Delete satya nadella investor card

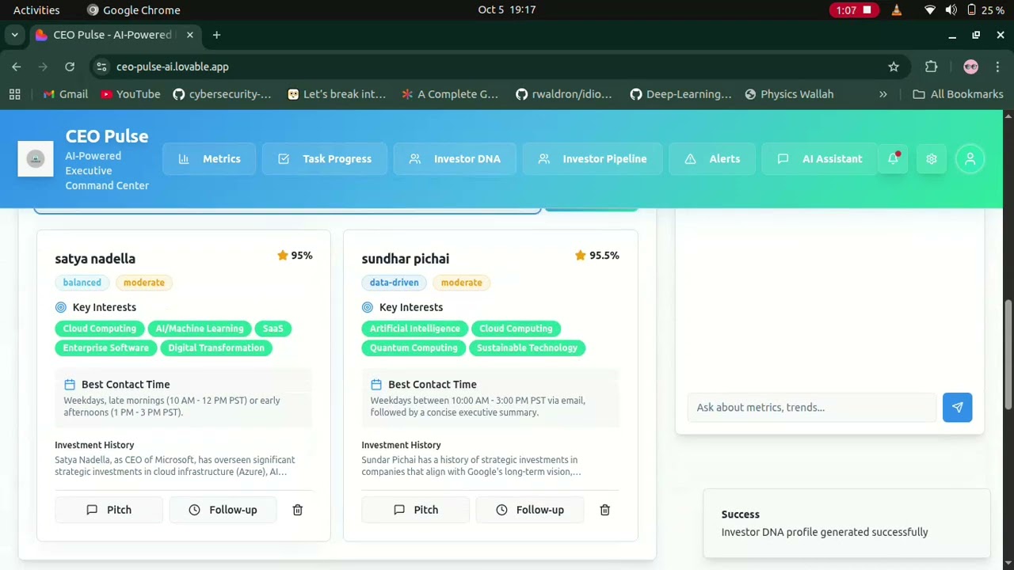click(298, 510)
